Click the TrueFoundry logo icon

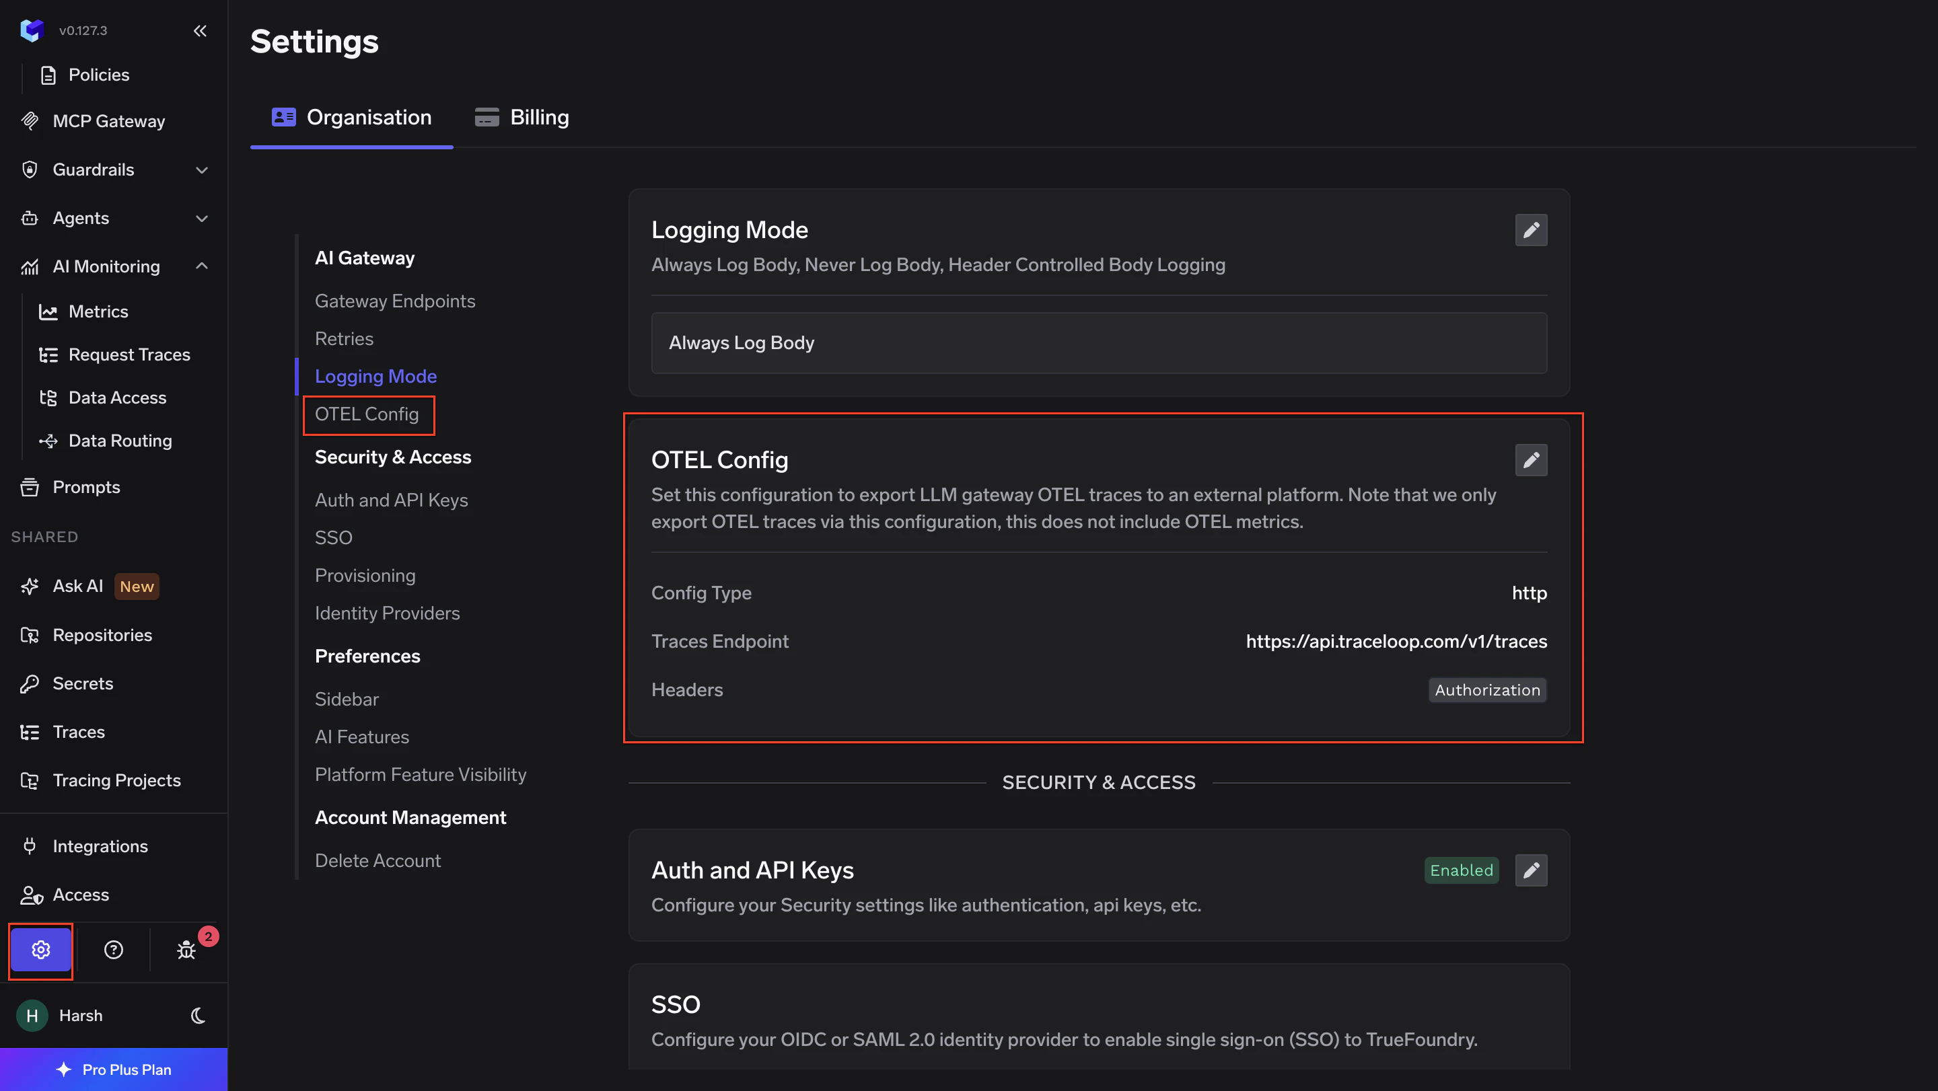tap(32, 31)
